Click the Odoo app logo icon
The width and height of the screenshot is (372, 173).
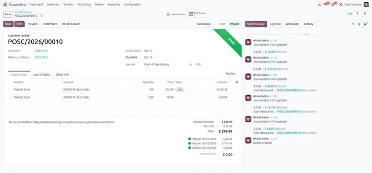[5, 4]
